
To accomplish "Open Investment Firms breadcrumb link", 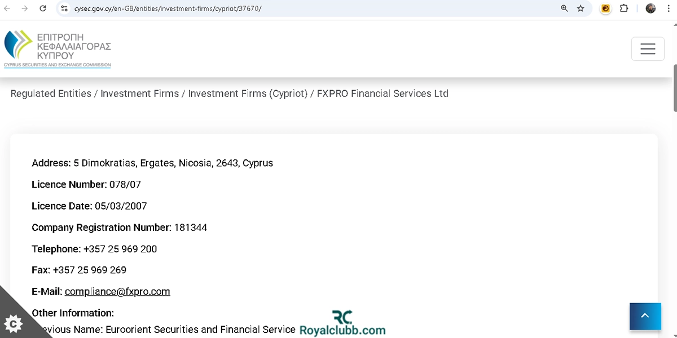I will [x=139, y=94].
